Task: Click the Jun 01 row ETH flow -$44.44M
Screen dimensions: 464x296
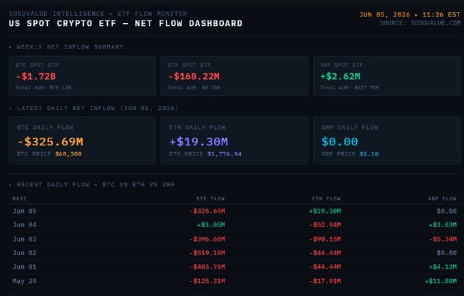Action: pyautogui.click(x=325, y=267)
